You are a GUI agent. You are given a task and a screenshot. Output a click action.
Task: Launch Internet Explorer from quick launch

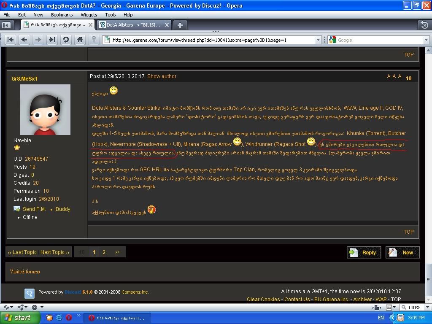tap(59, 318)
